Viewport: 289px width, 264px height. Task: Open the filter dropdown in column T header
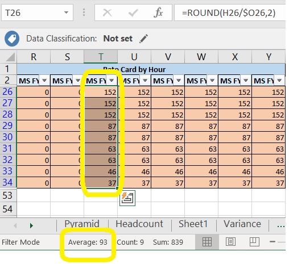click(112, 81)
